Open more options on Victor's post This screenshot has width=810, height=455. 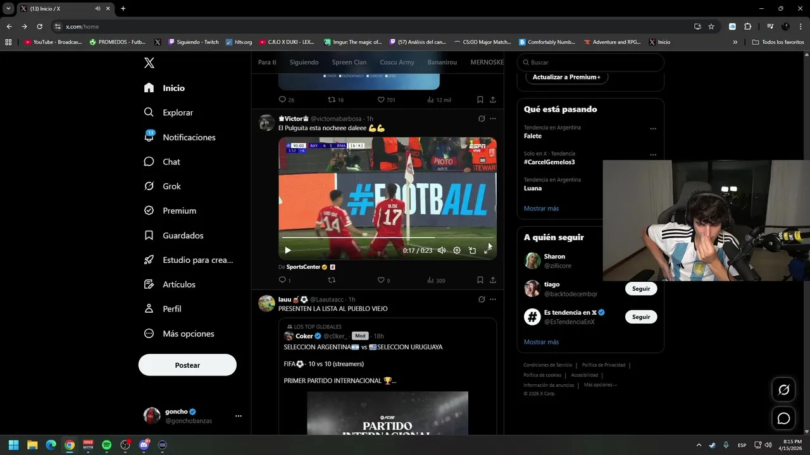493,119
